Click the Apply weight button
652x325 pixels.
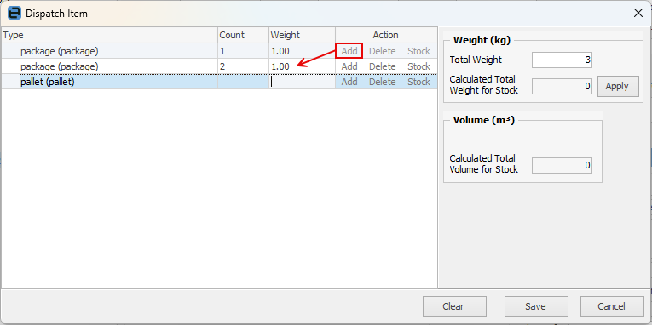[618, 86]
